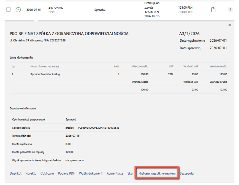Click the 123,00 PLN amount in the list row
Image resolution: width=239 pixels, height=185 pixels.
tap(185, 8)
